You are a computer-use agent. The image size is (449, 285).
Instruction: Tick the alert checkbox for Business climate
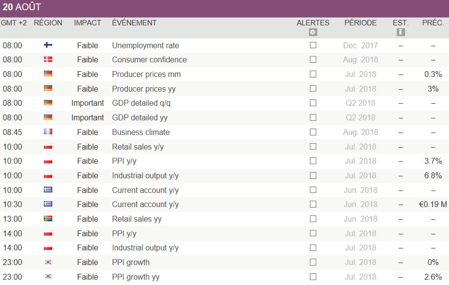(313, 132)
